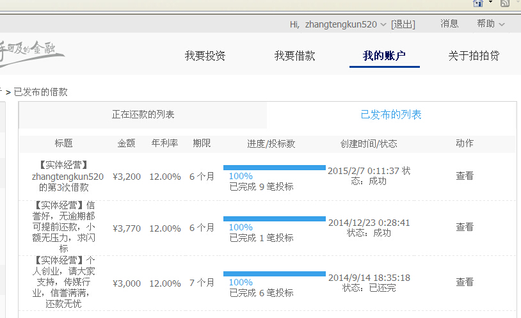Click 2014/12/23 0:28:41 creation time
Viewport: 521px width, 318px height.
tap(369, 223)
